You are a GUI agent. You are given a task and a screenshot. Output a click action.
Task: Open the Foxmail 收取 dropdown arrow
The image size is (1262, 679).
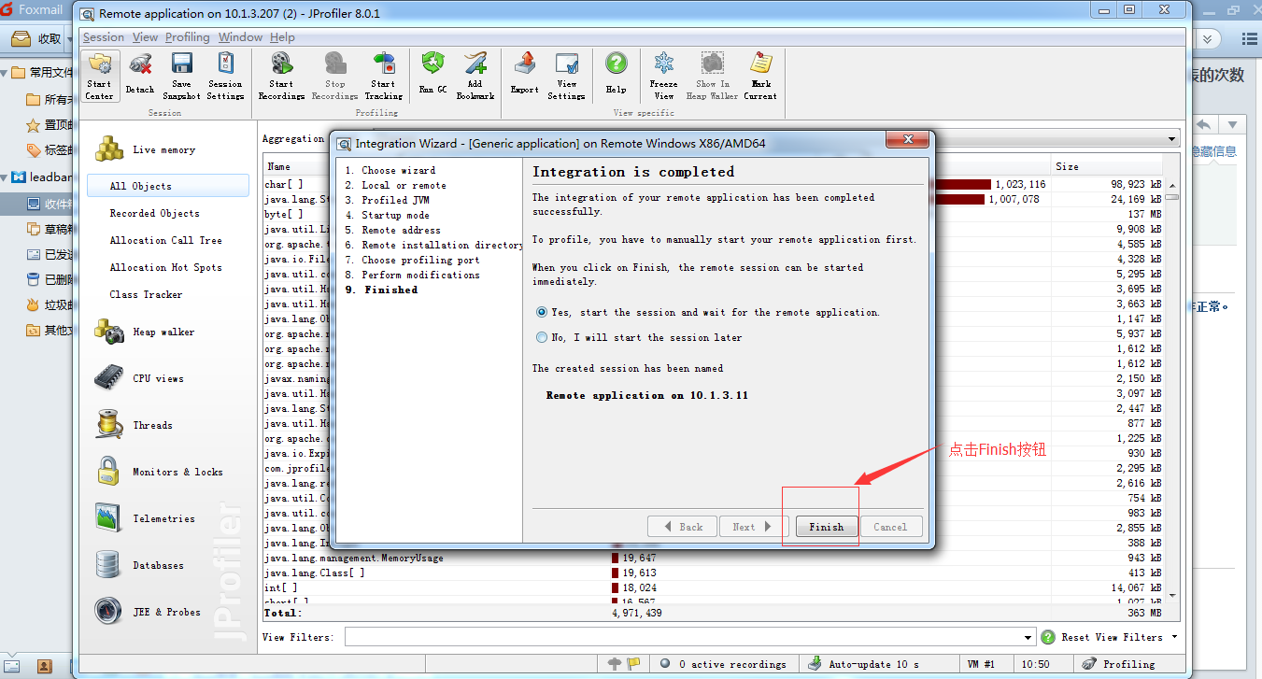68,39
